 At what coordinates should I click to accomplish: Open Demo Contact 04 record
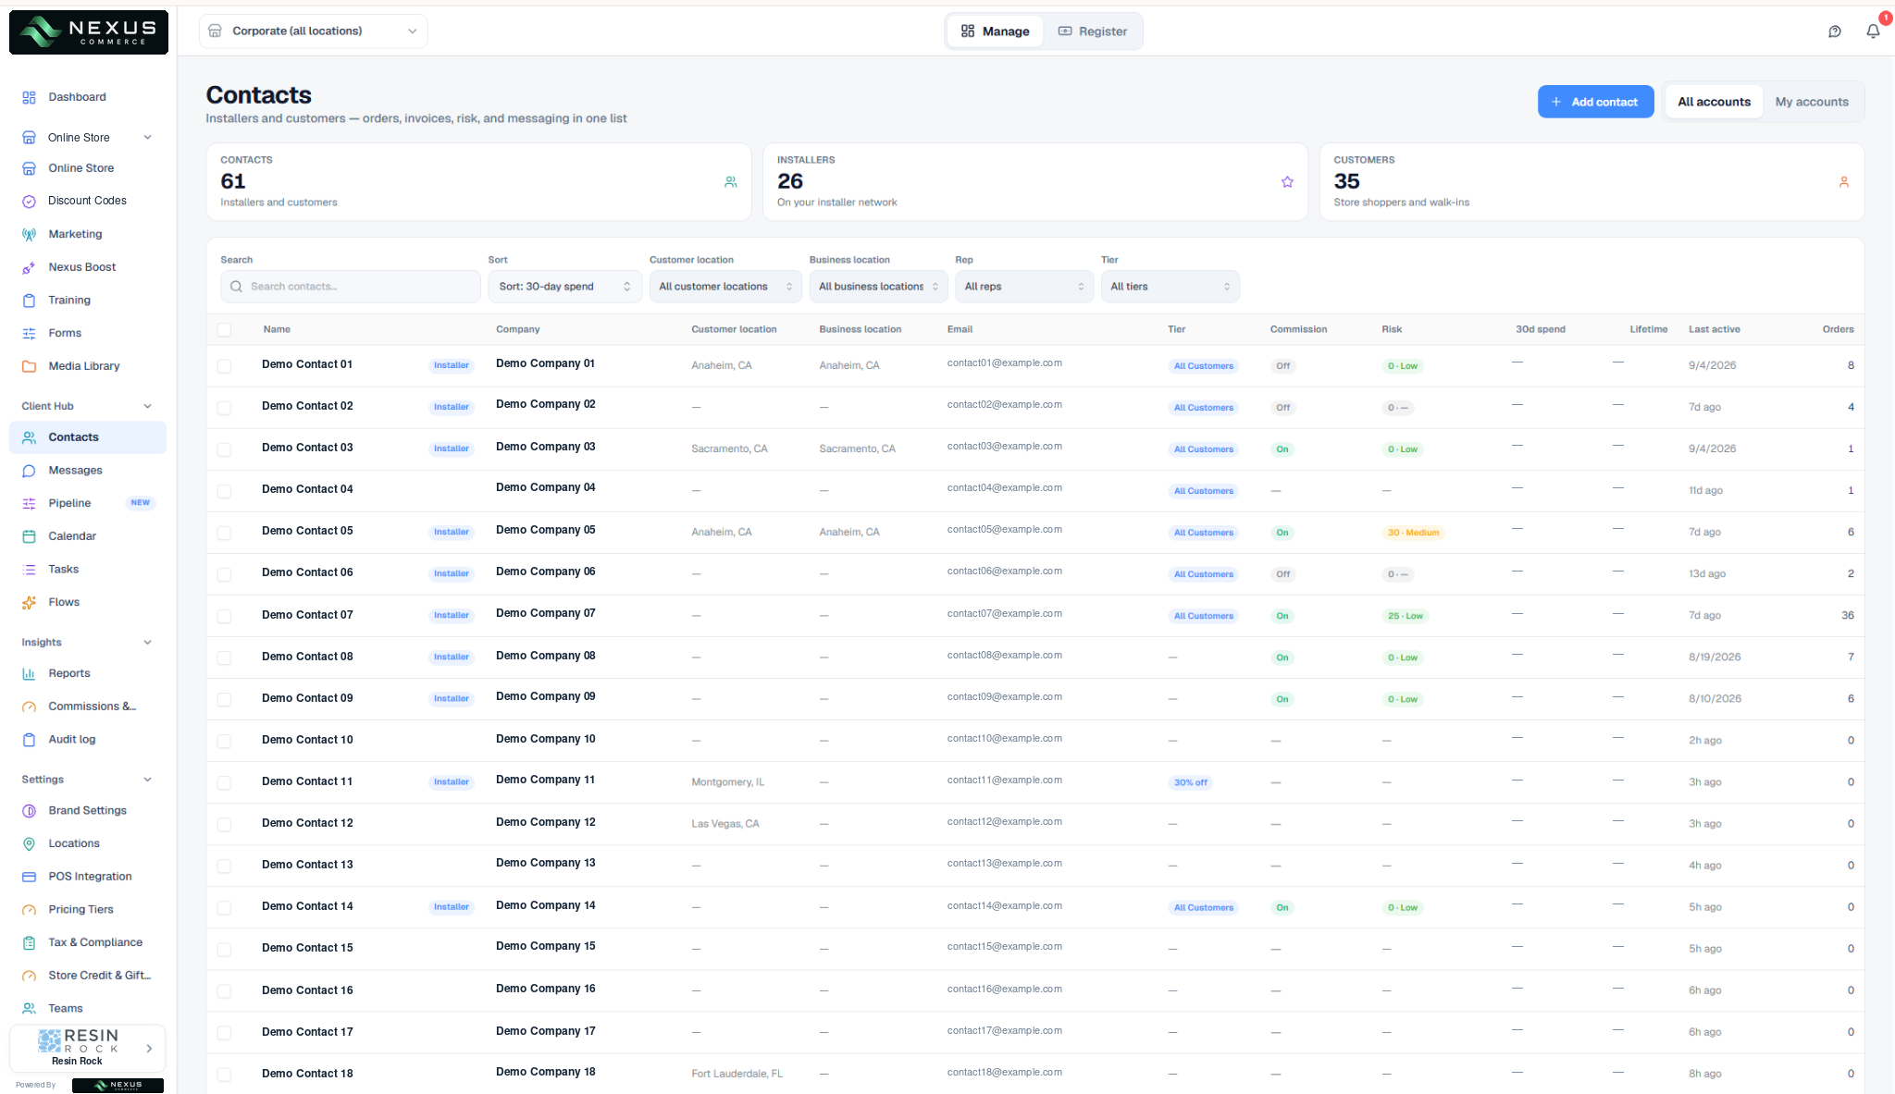tap(307, 489)
